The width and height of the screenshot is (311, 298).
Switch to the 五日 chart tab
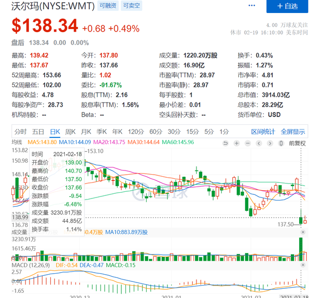38,132
